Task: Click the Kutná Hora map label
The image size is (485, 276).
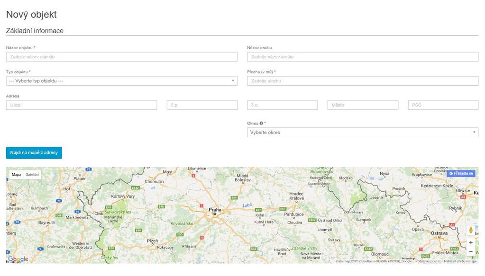Action: tap(264, 222)
